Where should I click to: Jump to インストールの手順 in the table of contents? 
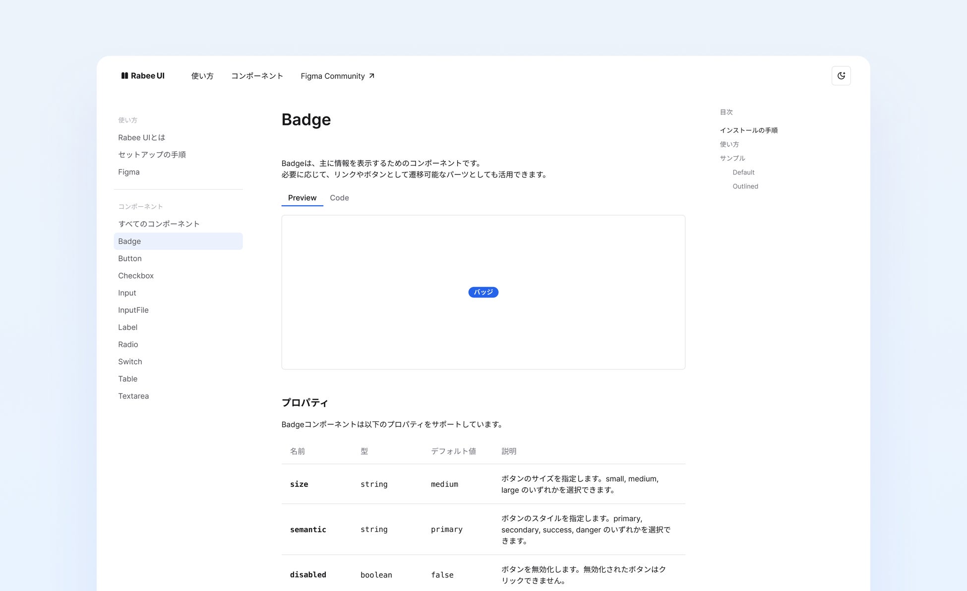point(748,130)
